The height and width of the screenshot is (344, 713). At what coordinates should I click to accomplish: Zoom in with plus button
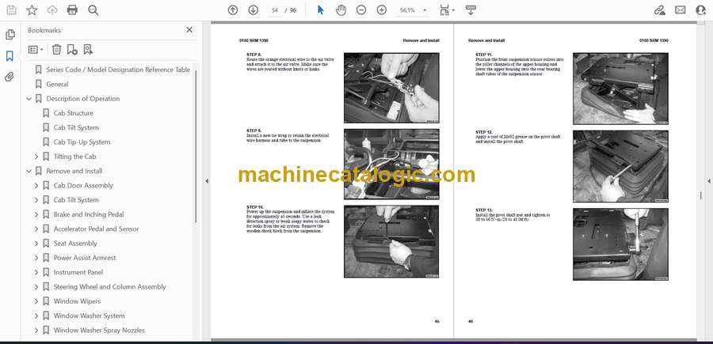(x=382, y=10)
